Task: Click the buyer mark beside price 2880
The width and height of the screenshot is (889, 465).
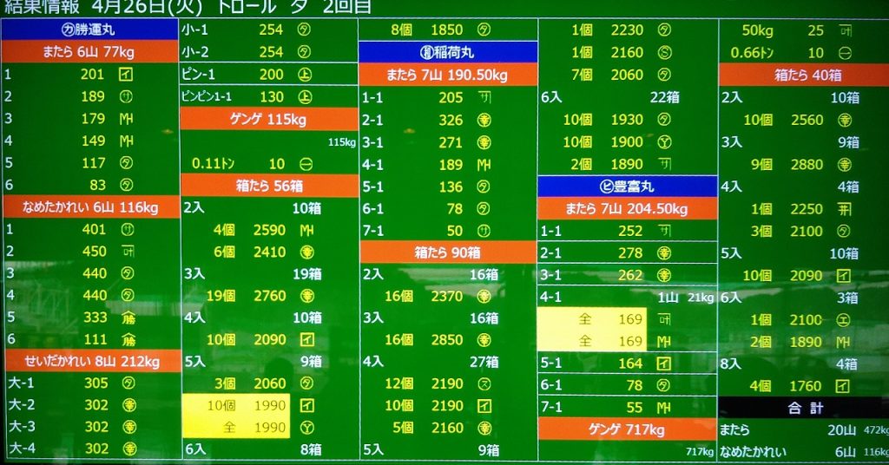Action: pyautogui.click(x=844, y=164)
